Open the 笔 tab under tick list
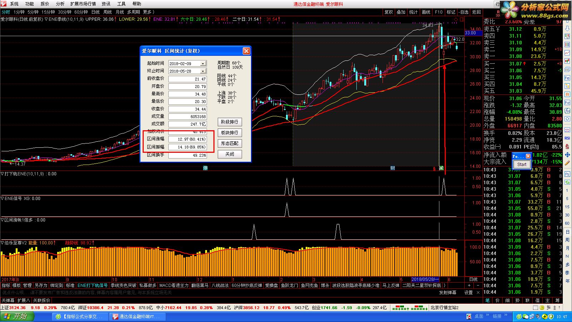Image resolution: width=572 pixels, height=322 pixels. (487, 301)
